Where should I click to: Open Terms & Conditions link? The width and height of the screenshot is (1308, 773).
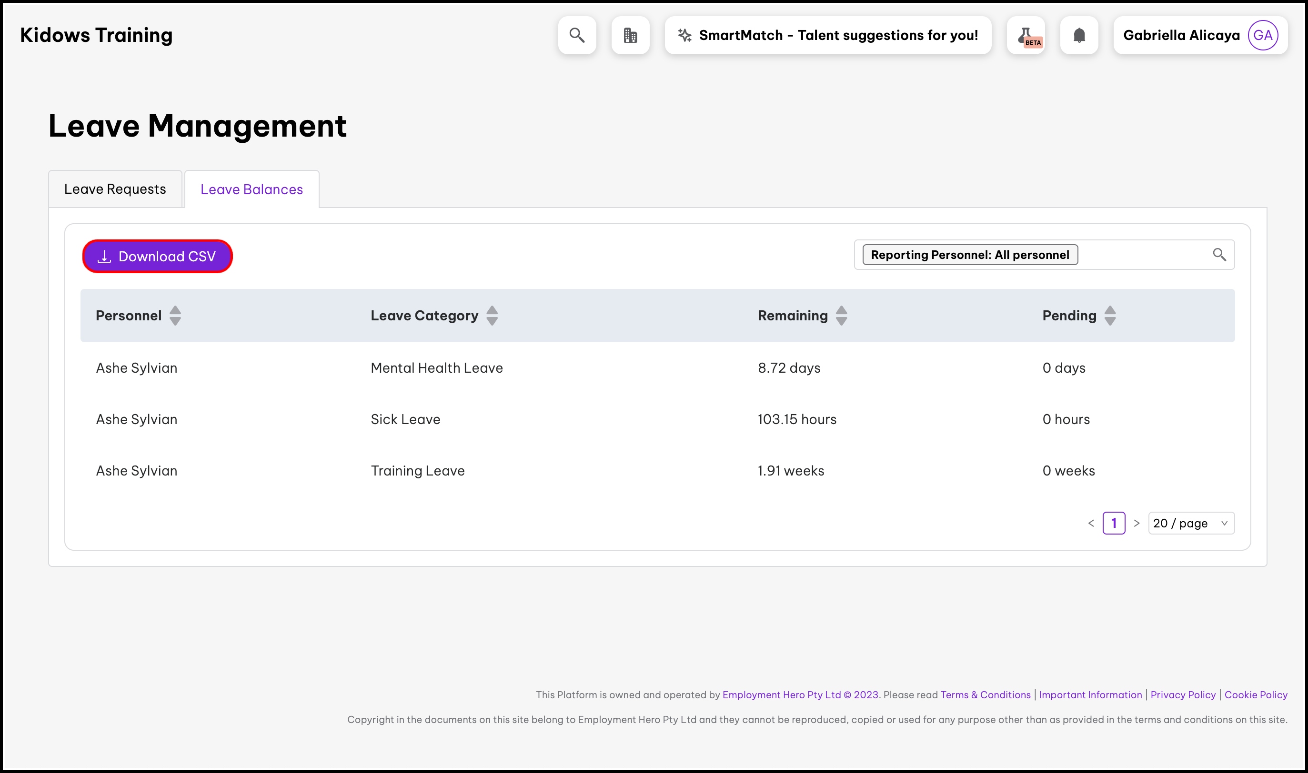(x=985, y=695)
